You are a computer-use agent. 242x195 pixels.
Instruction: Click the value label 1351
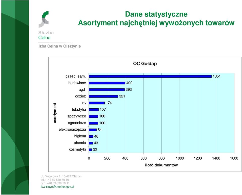point(217,76)
